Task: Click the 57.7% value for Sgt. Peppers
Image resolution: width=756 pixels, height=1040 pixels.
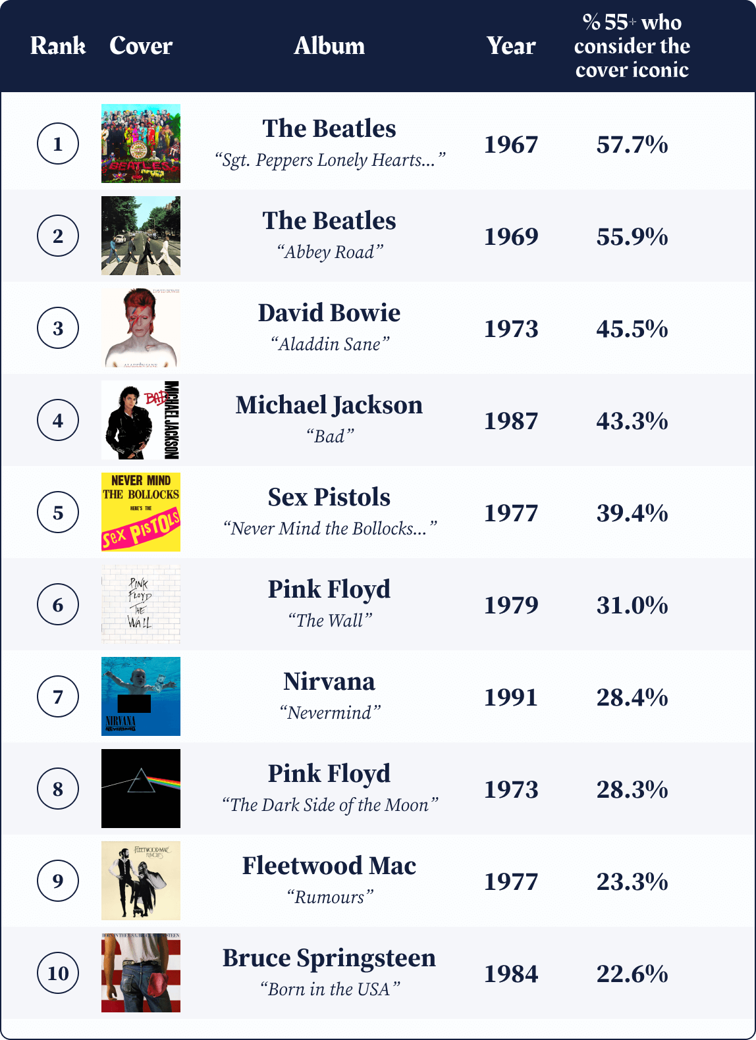Action: coord(632,145)
